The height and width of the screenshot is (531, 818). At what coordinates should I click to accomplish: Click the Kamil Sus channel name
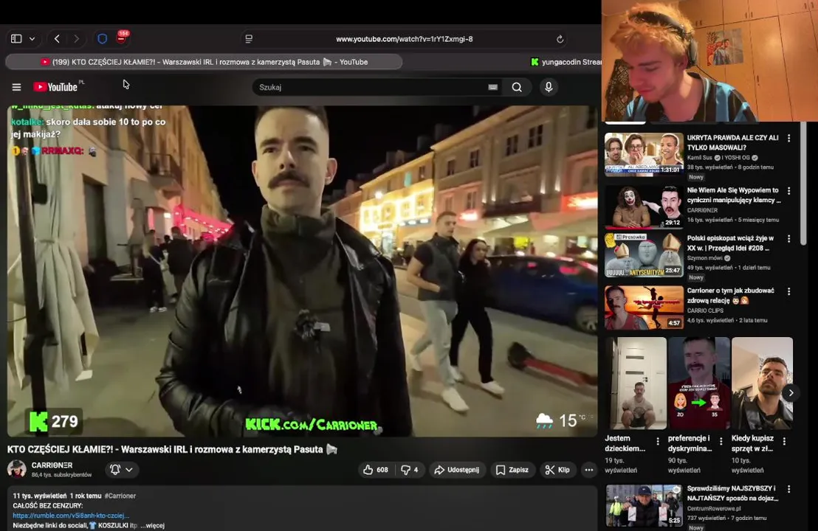pos(700,157)
